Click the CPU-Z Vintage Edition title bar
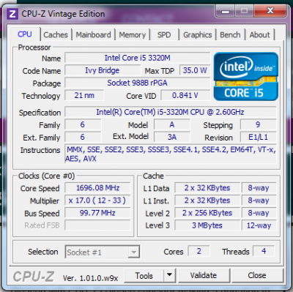 point(63,14)
